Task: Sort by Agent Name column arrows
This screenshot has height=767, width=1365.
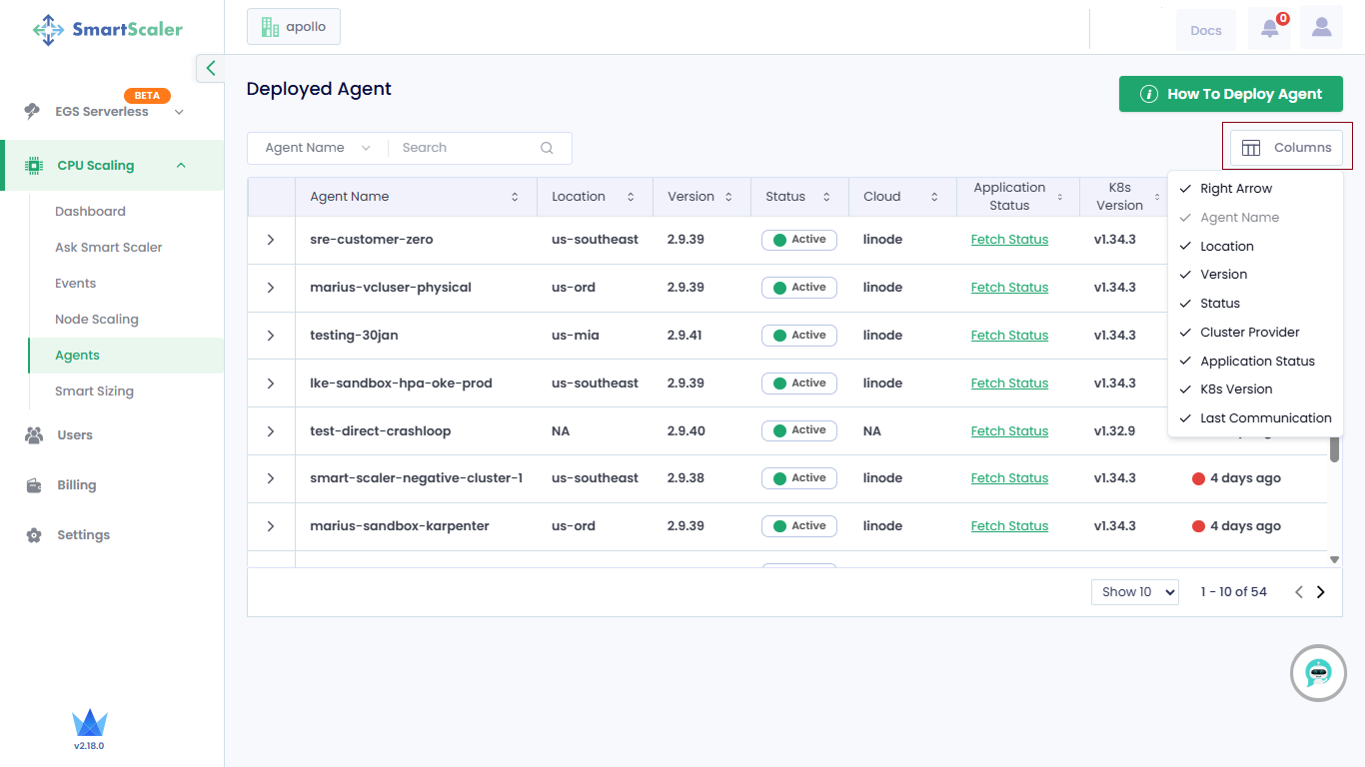Action: [x=515, y=197]
